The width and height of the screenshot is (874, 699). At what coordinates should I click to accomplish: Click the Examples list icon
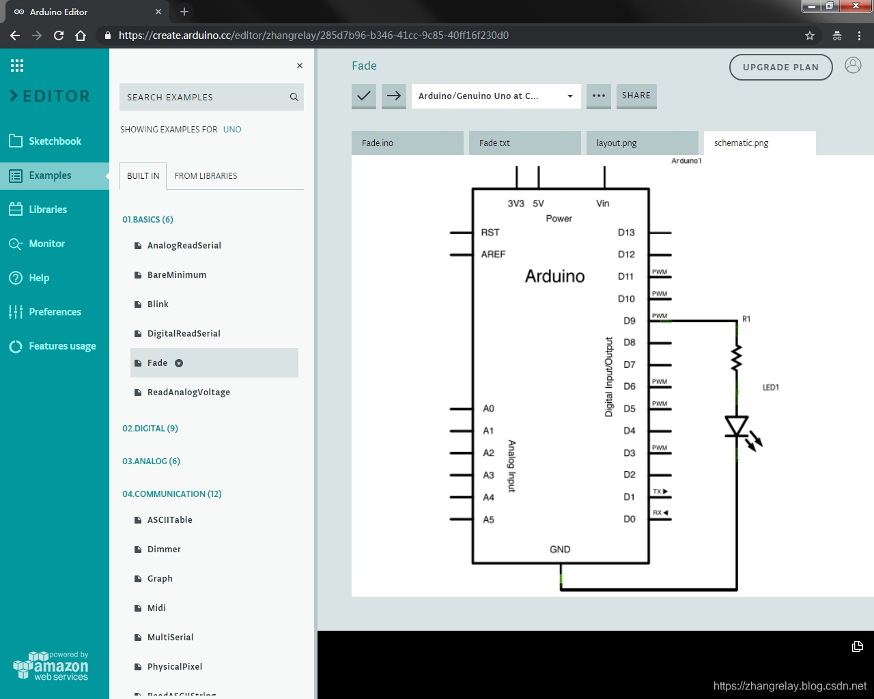(x=16, y=175)
